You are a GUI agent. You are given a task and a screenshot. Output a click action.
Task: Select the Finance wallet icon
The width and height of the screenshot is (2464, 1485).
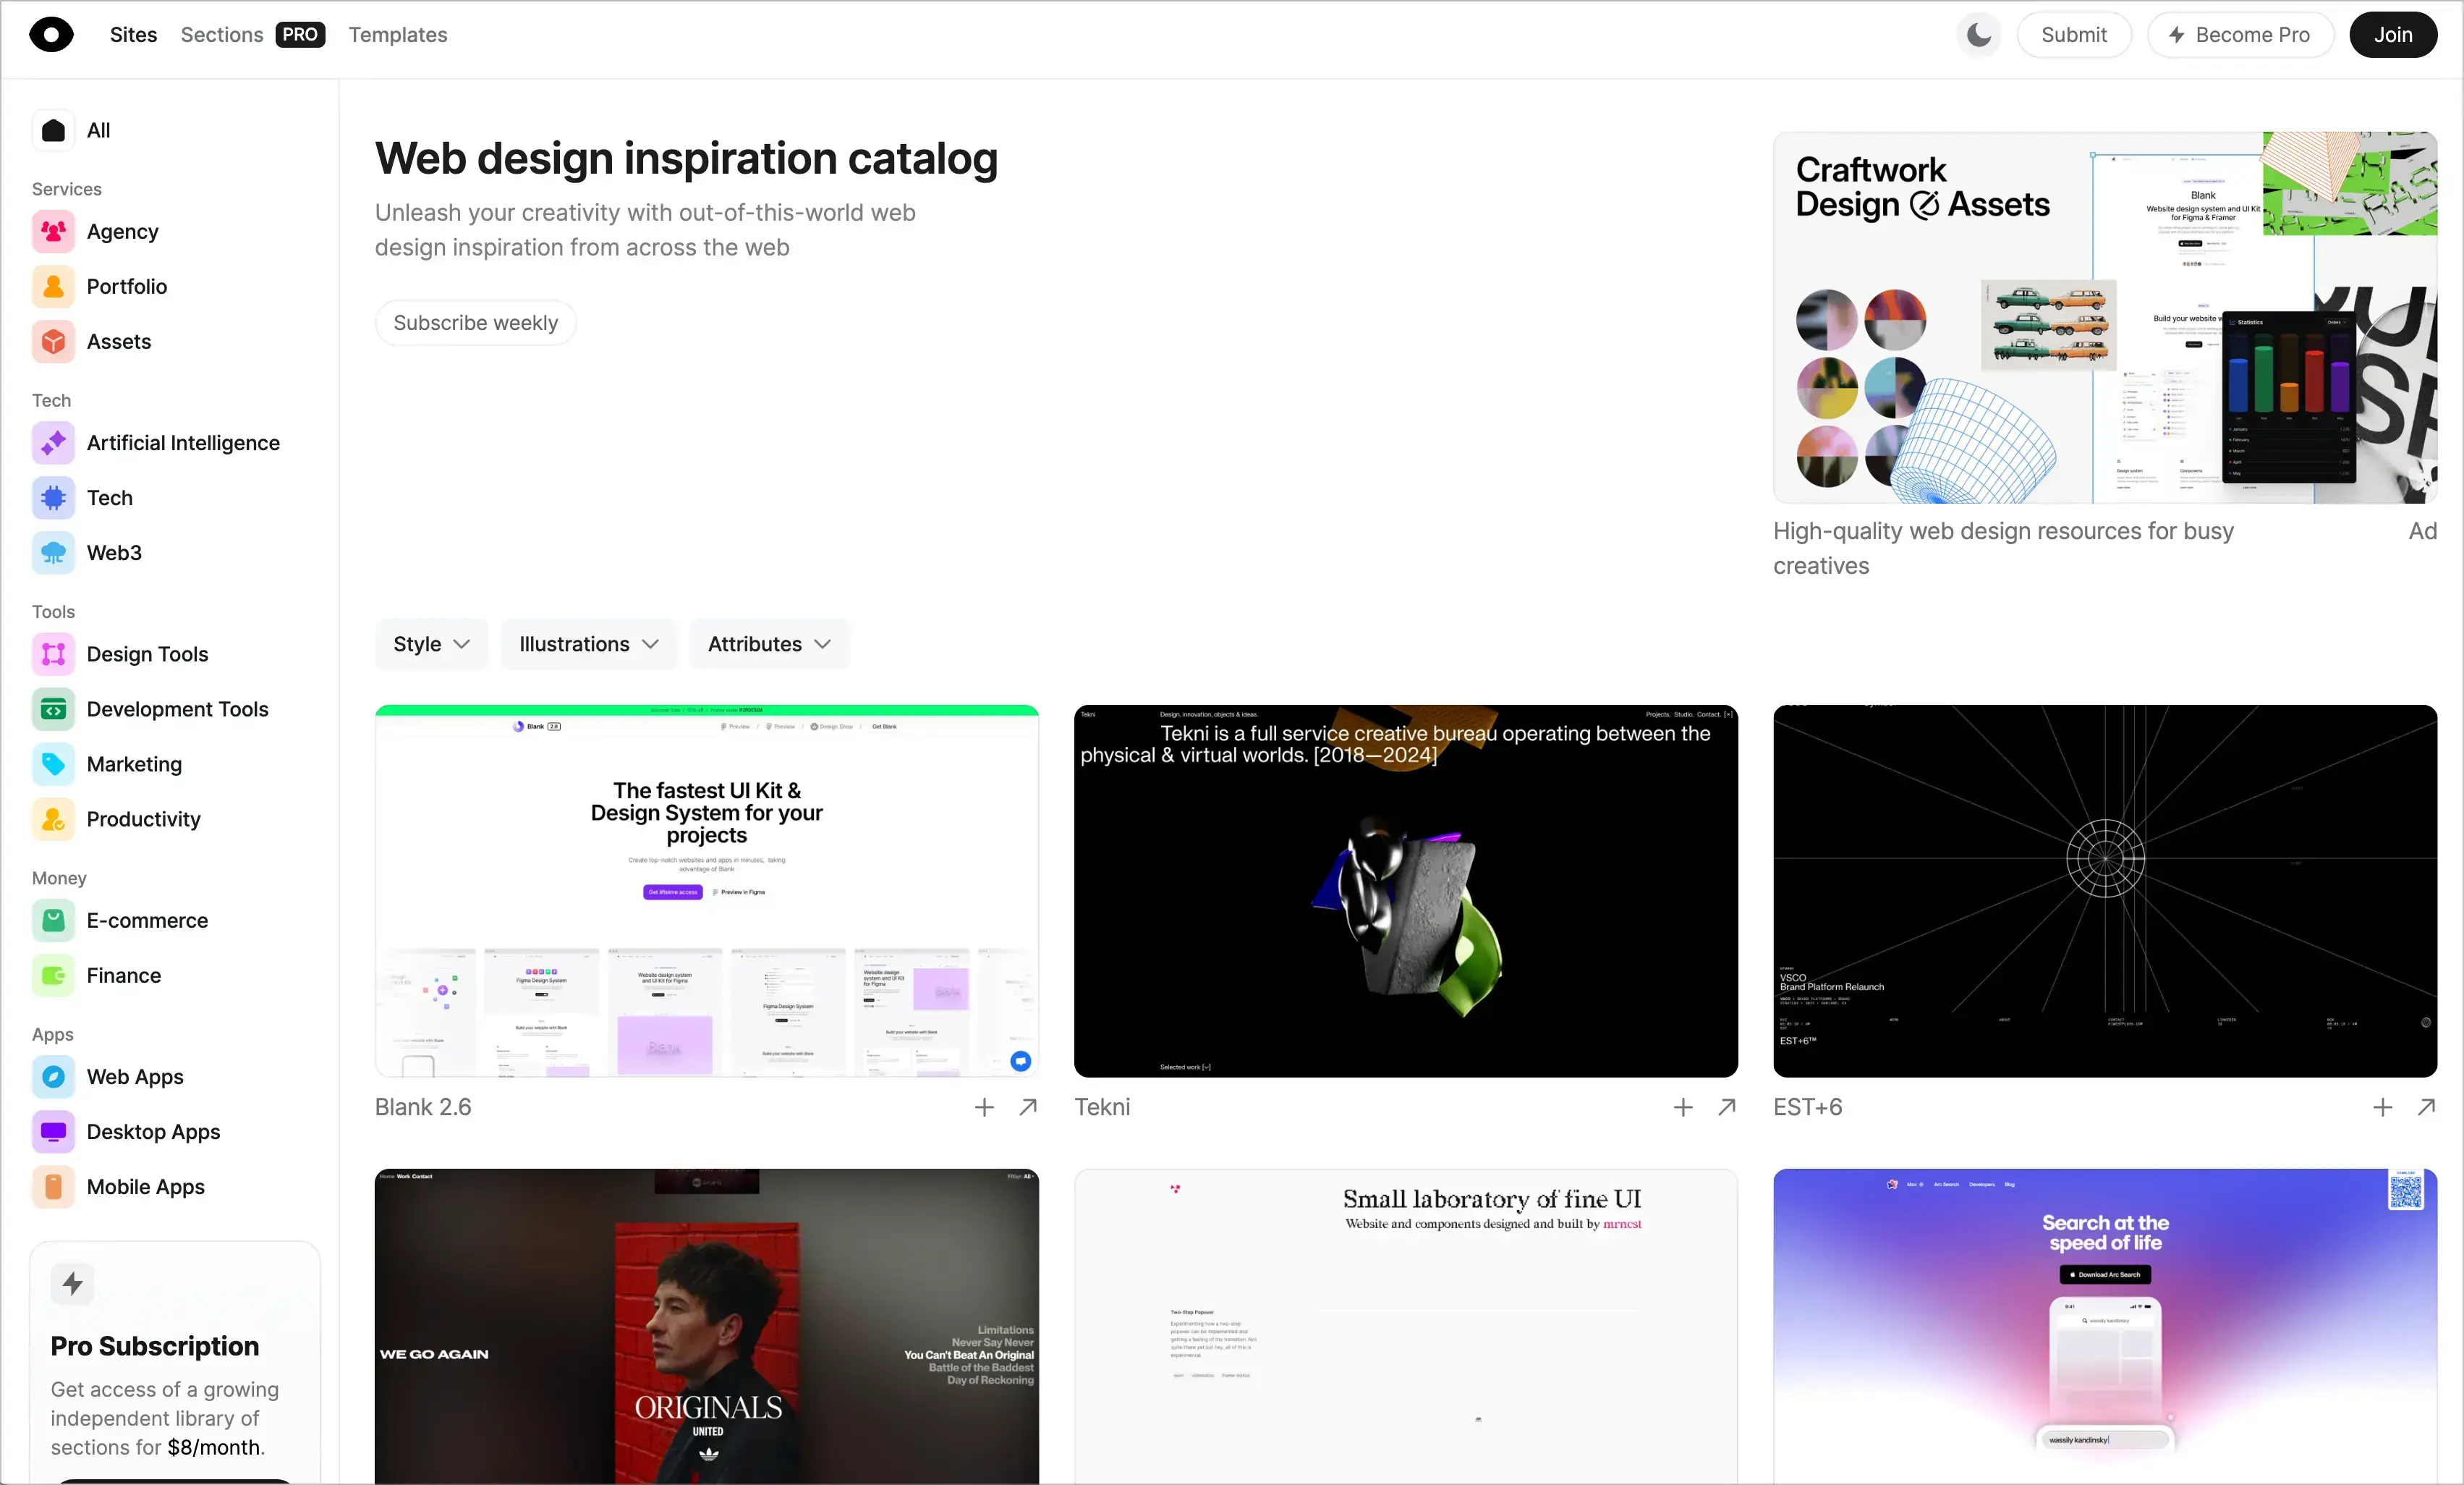click(x=54, y=975)
